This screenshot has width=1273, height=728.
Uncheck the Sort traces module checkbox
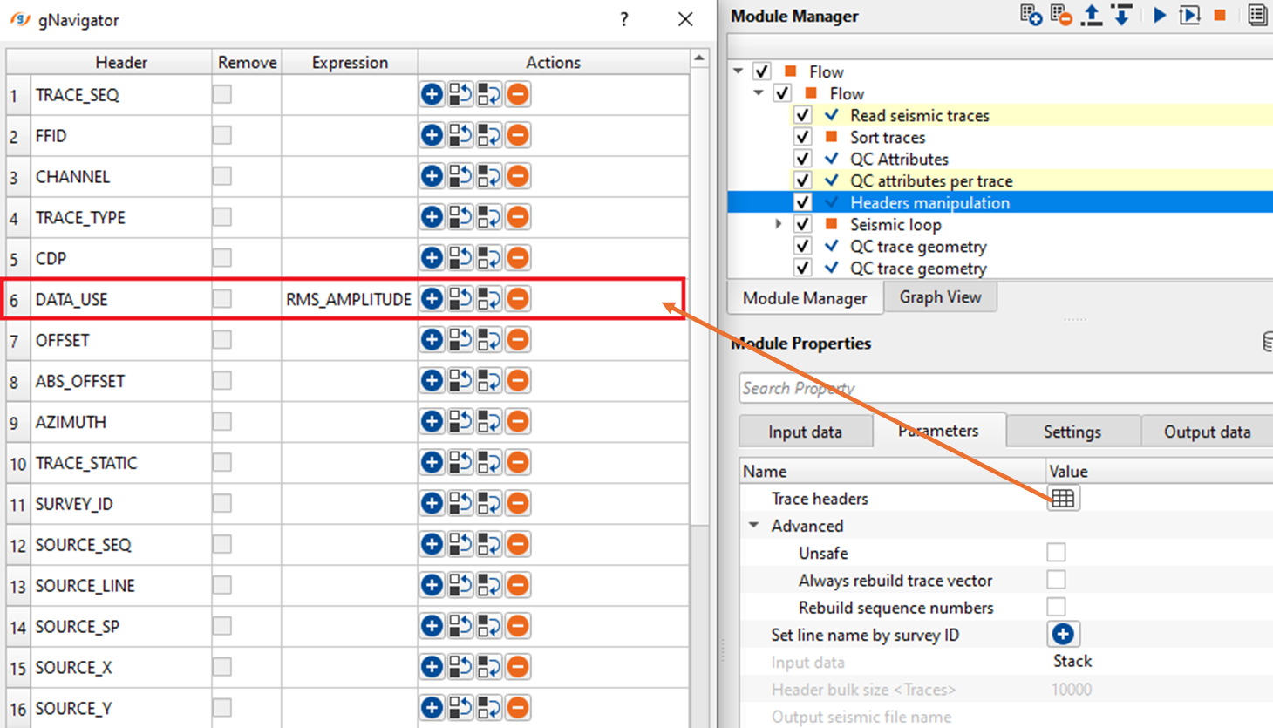(x=802, y=137)
